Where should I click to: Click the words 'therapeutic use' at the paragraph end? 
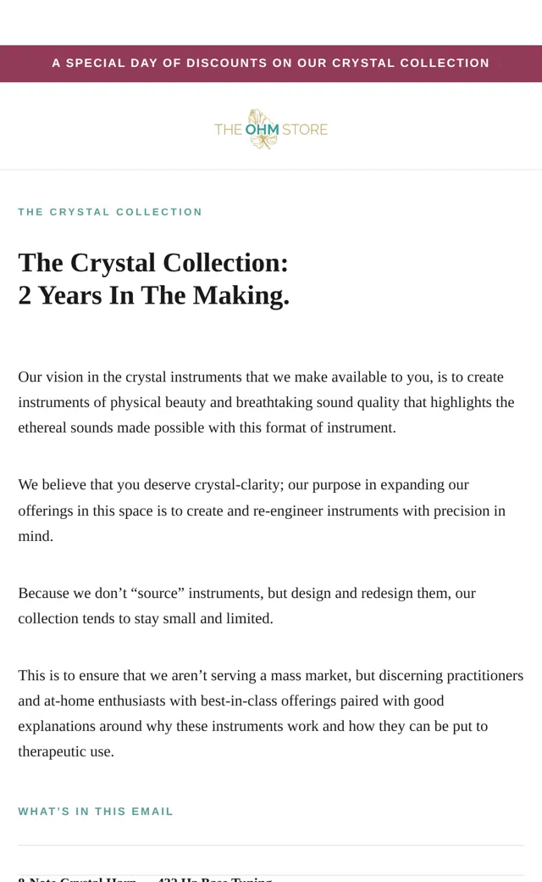tap(64, 751)
